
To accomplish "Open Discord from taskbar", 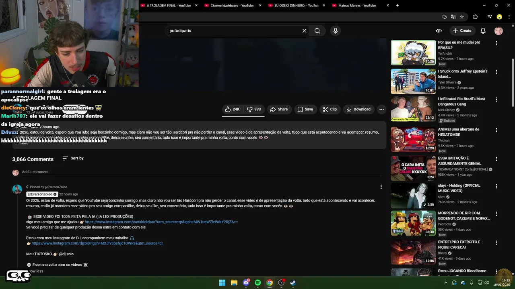I will pyautogui.click(x=246, y=283).
